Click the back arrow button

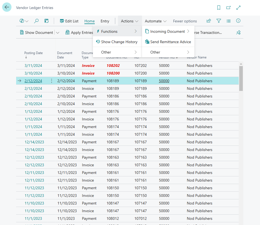(7, 7)
